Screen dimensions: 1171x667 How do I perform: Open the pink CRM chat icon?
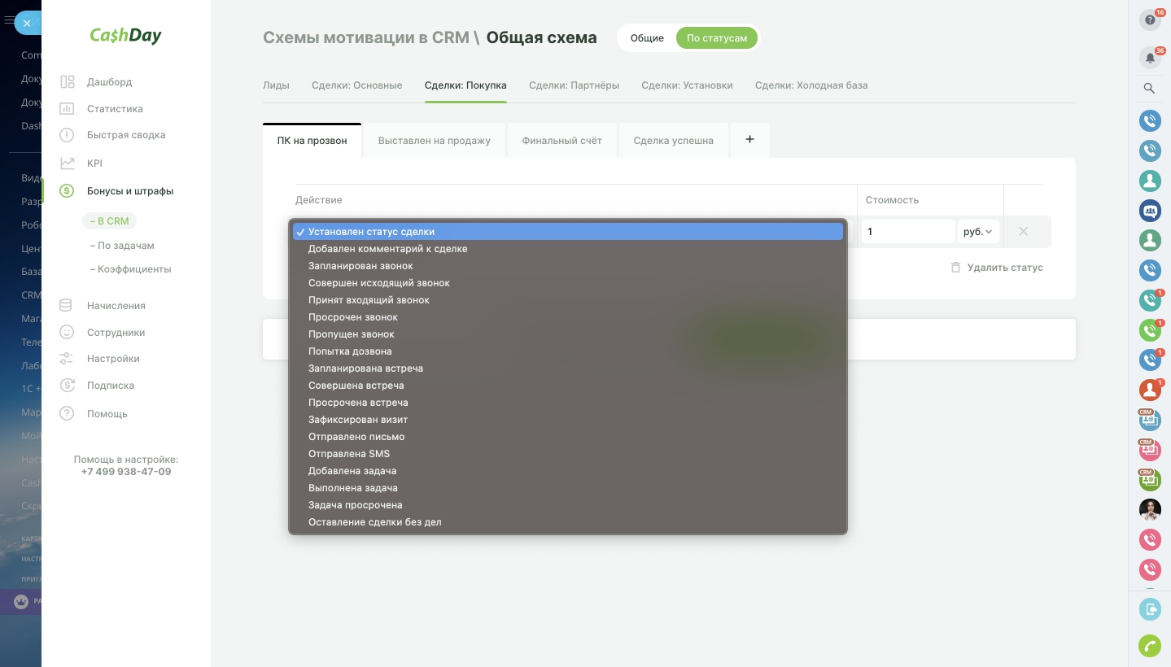(x=1150, y=450)
